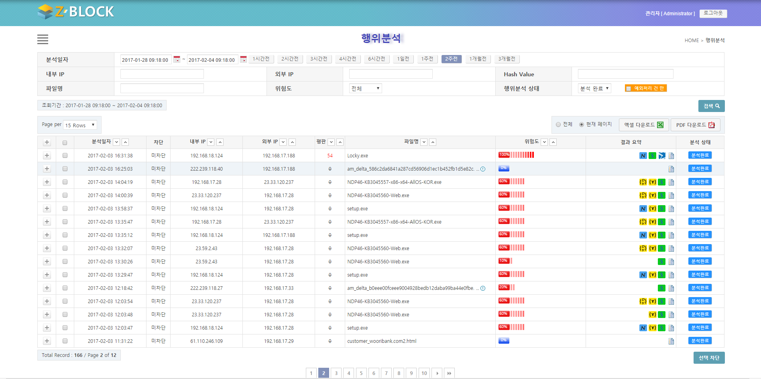Go to next page arrow in pagination

437,373
